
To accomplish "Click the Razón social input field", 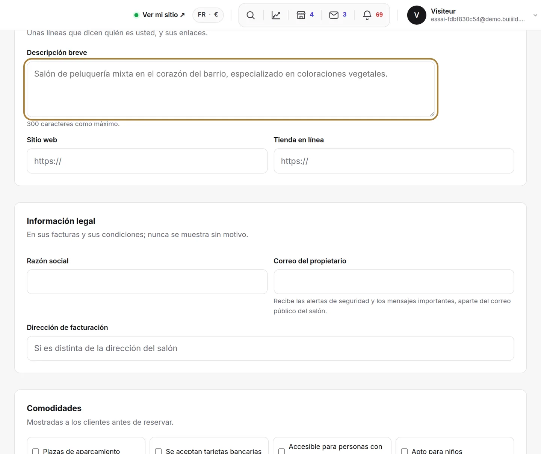I will pyautogui.click(x=147, y=282).
